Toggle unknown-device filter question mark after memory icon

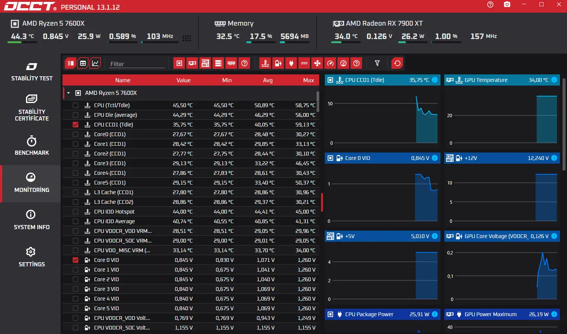244,63
